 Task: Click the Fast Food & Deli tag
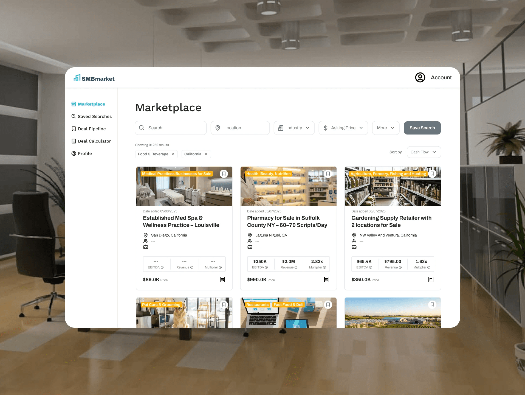click(x=289, y=305)
